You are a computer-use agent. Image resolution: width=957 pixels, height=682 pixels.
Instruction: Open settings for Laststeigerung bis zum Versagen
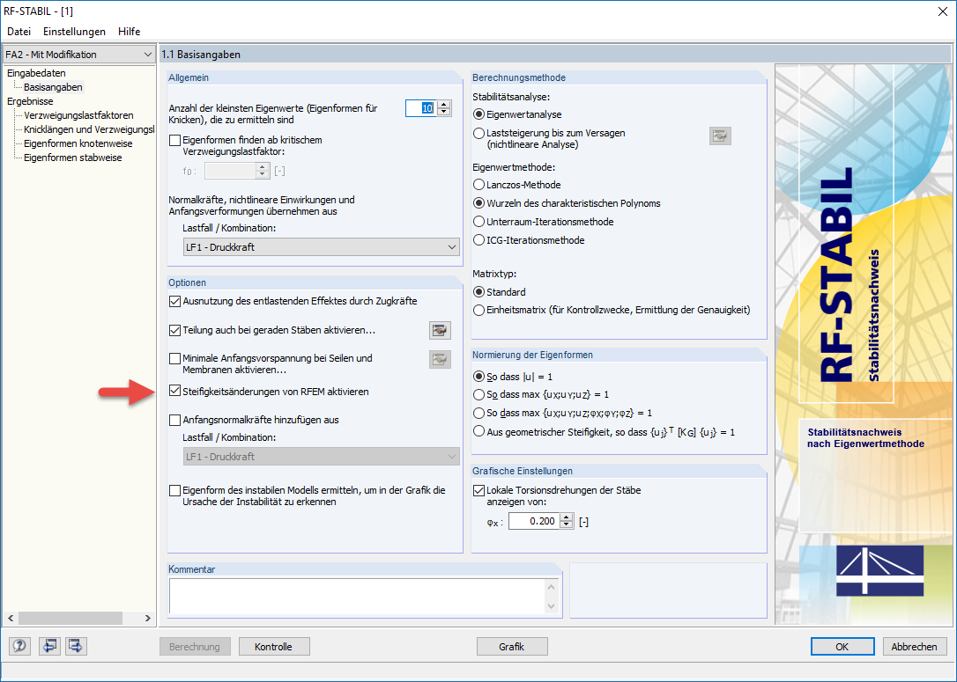pyautogui.click(x=720, y=136)
